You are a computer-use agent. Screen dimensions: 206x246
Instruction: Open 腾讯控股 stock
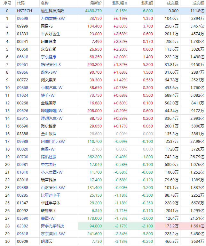[x=49, y=157]
